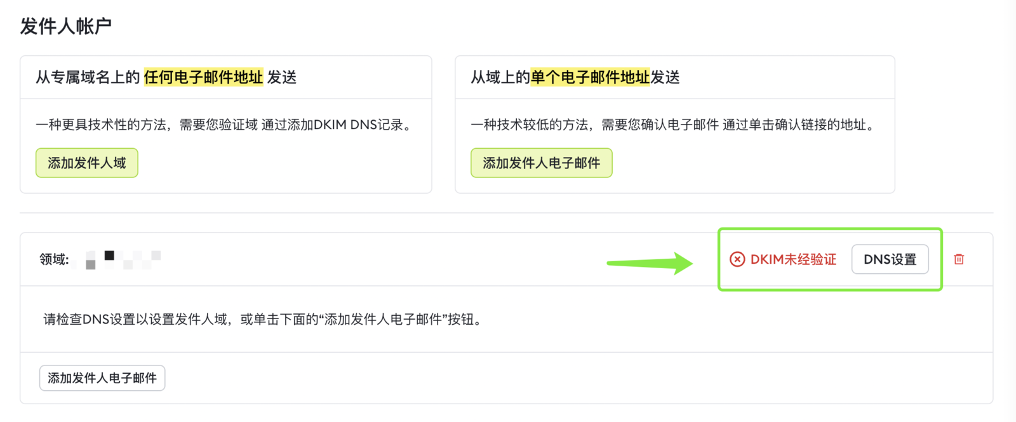The width and height of the screenshot is (1016, 422).
Task: Click 添加发件人电子邮件 in the single-email card
Action: click(541, 163)
